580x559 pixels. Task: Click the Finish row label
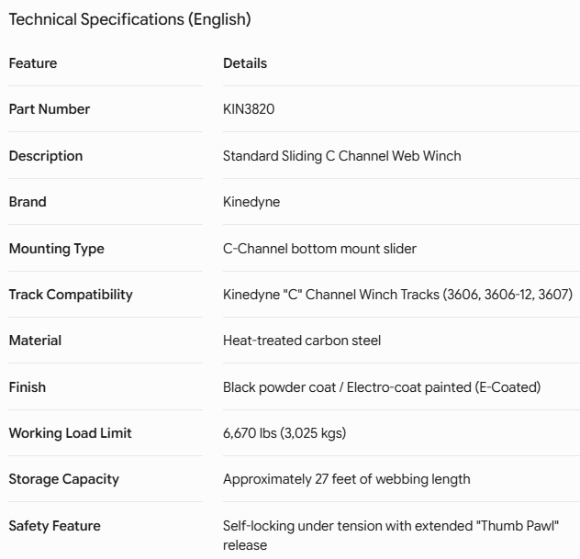(28, 387)
